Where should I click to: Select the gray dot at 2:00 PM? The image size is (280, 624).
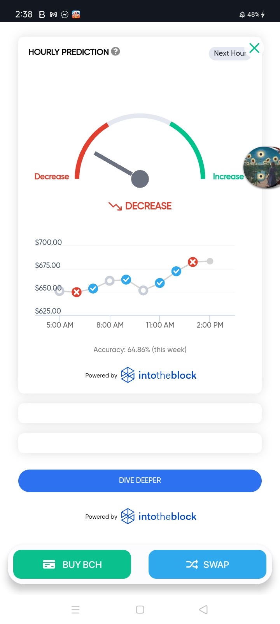pos(210,261)
